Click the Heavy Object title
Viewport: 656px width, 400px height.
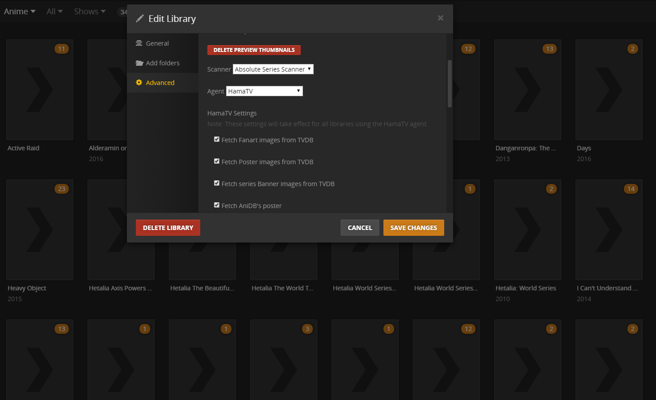27,288
